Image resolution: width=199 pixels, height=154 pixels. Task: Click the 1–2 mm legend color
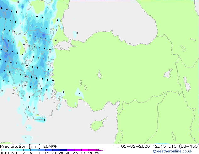(20, 150)
